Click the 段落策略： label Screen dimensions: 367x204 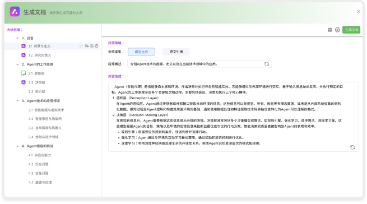[116, 43]
